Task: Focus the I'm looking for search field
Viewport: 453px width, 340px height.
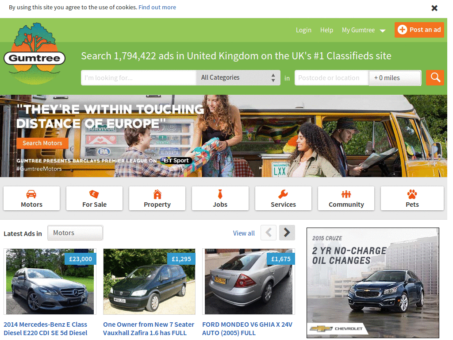Action: [x=138, y=77]
